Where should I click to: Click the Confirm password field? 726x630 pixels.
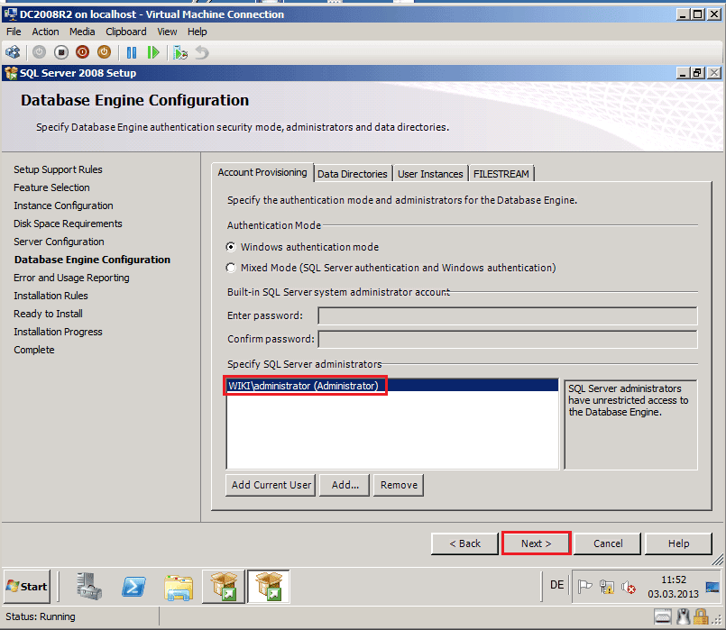[x=508, y=339]
